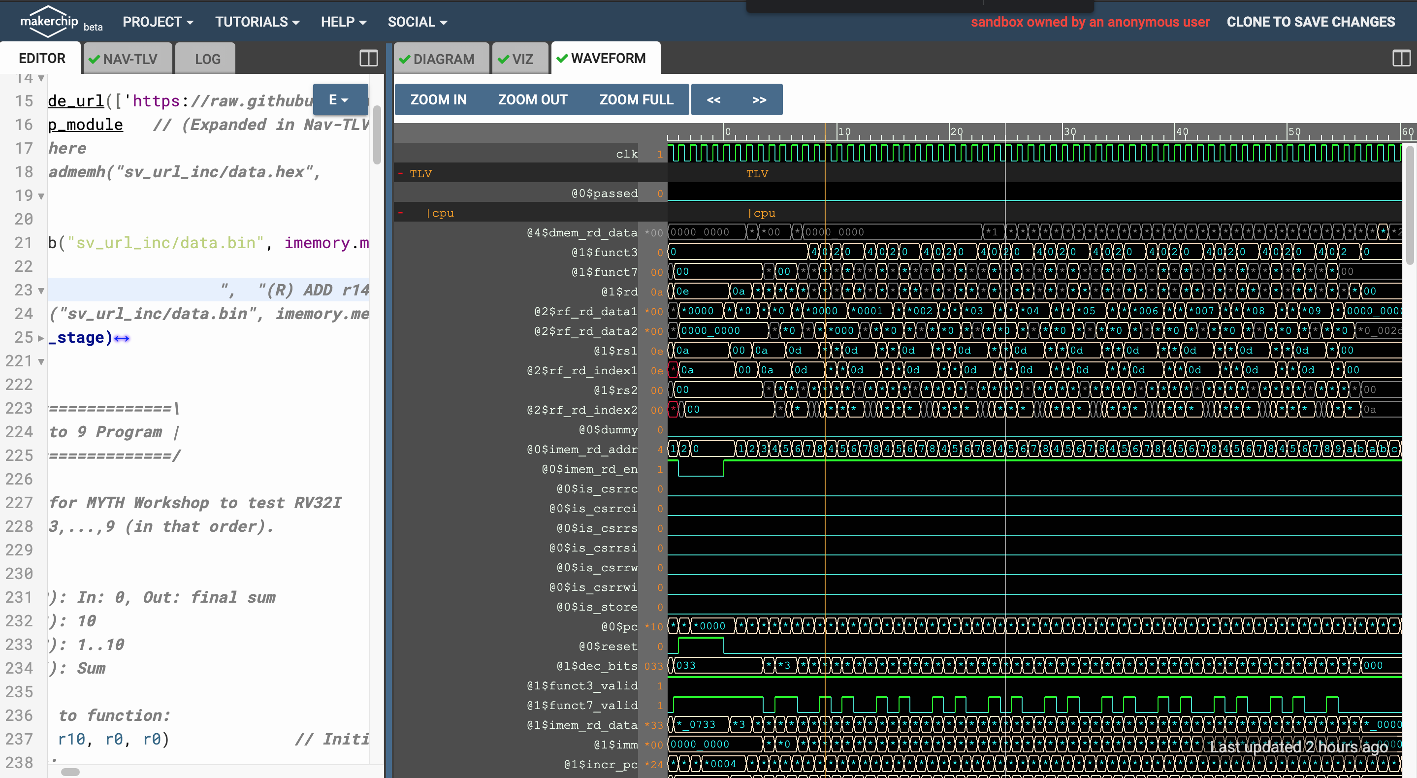The height and width of the screenshot is (778, 1417).
Task: Click ZOOM FULL on waveform
Action: 636,99
